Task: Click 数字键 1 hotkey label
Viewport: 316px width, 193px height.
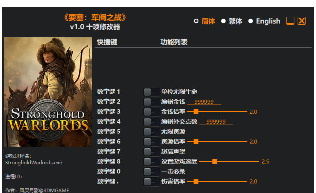Action: point(109,92)
